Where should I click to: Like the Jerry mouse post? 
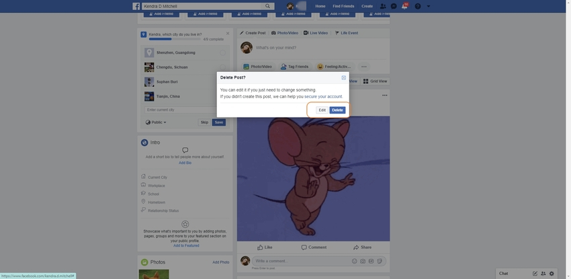[x=265, y=247]
